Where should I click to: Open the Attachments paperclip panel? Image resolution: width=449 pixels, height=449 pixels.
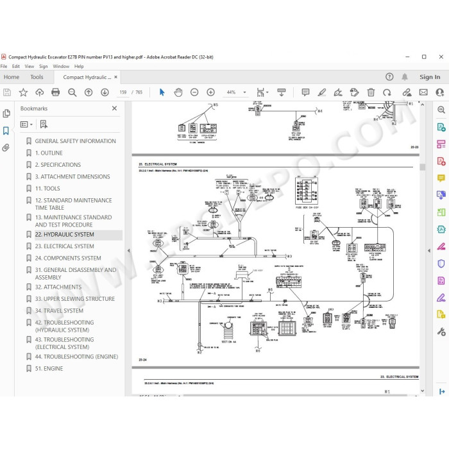[6, 148]
